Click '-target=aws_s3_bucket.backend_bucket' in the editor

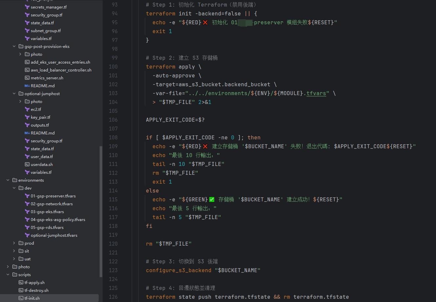click(211, 85)
